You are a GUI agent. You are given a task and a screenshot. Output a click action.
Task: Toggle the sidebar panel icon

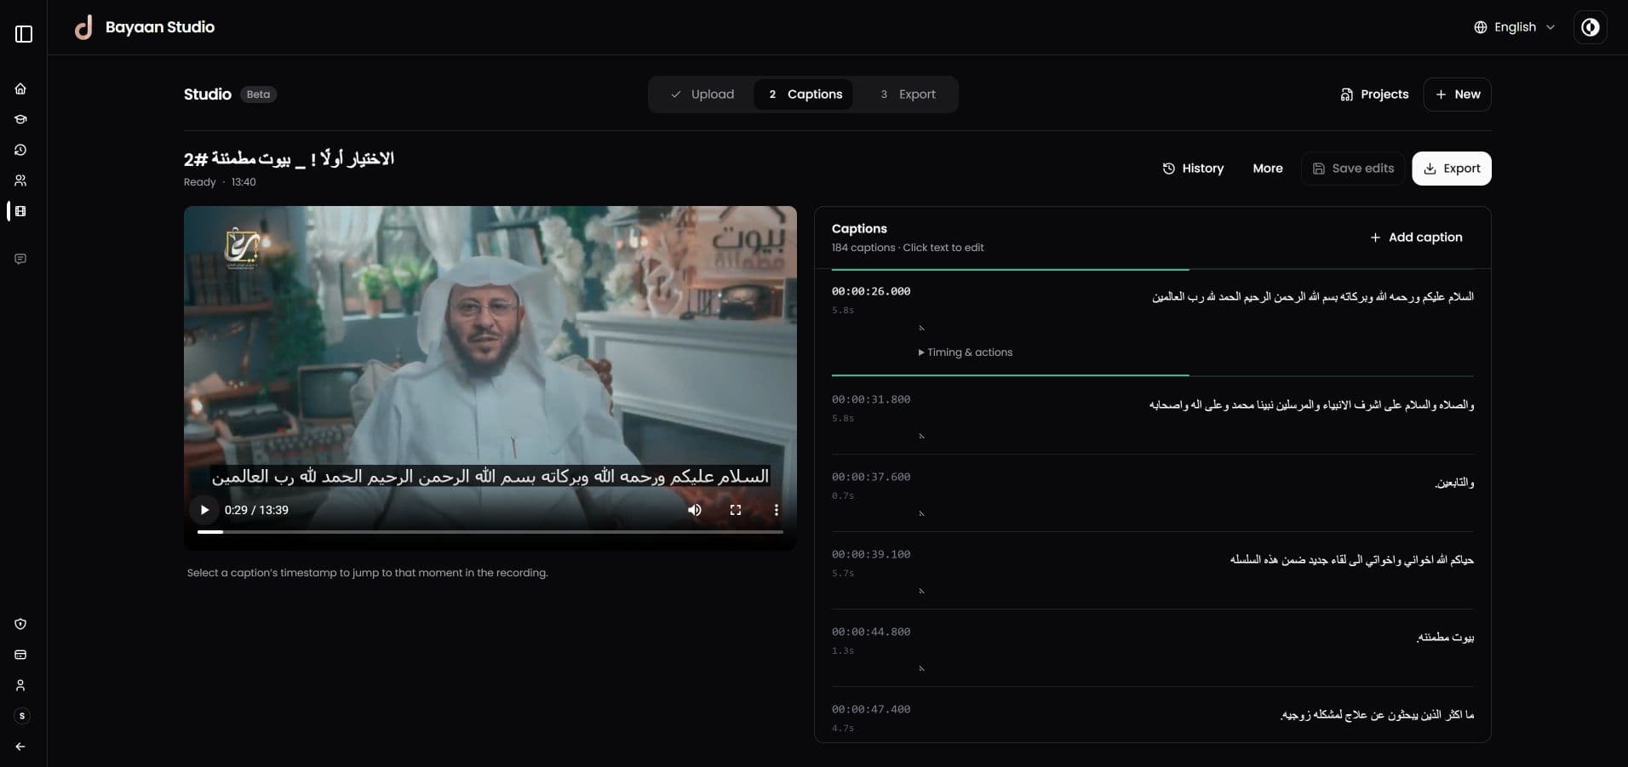click(24, 34)
